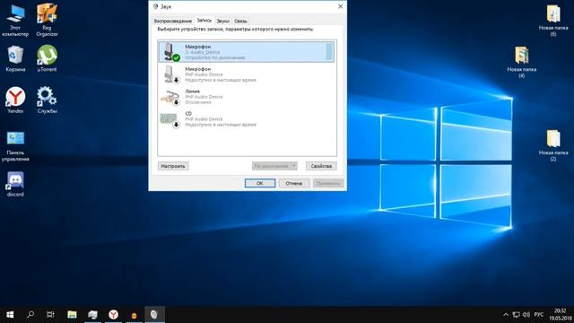Select the CD audio input device
574x323 pixels.
click(x=247, y=118)
